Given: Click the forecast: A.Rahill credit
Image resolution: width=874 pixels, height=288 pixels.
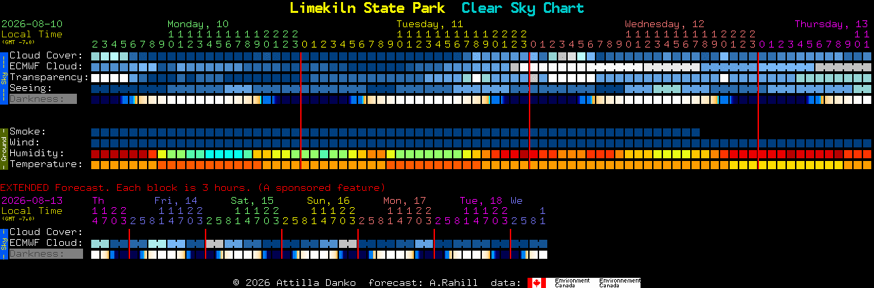Looking at the screenshot, I should 423,283.
